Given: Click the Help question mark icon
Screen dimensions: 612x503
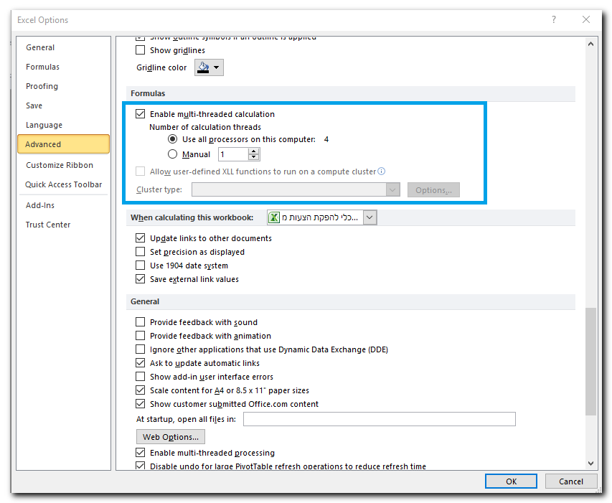Looking at the screenshot, I should click(x=554, y=20).
